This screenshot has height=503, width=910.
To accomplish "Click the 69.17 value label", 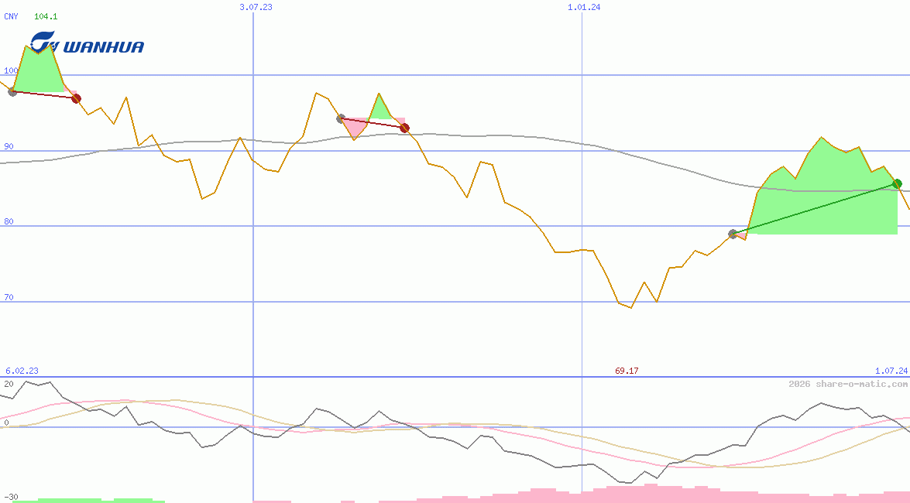I will point(626,371).
